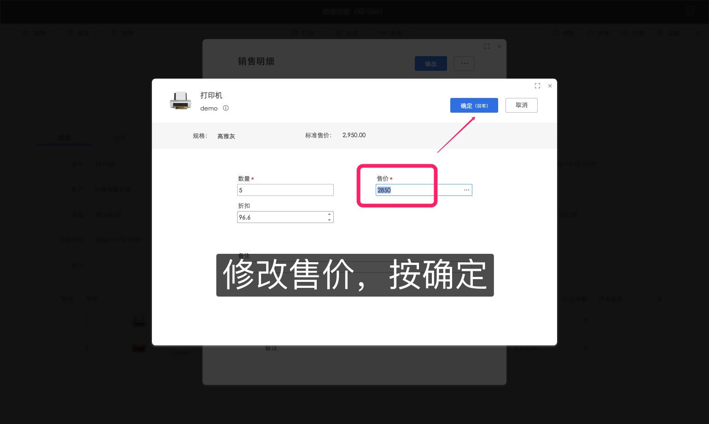Image resolution: width=709 pixels, height=424 pixels.
Task: Select the 高雅灰 specification value text
Action: coord(226,136)
